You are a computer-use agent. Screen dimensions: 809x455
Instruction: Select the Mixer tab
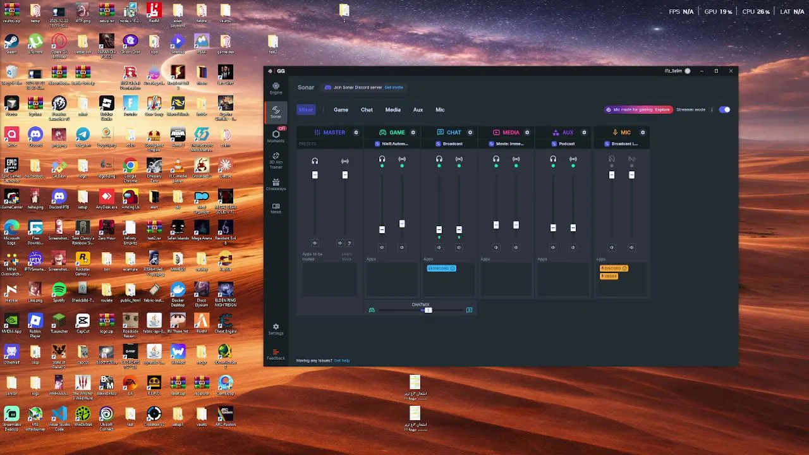point(306,110)
